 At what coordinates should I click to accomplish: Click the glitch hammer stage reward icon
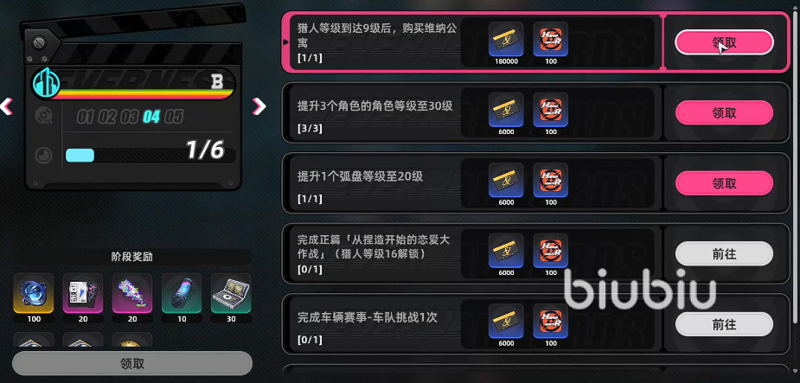point(132,293)
